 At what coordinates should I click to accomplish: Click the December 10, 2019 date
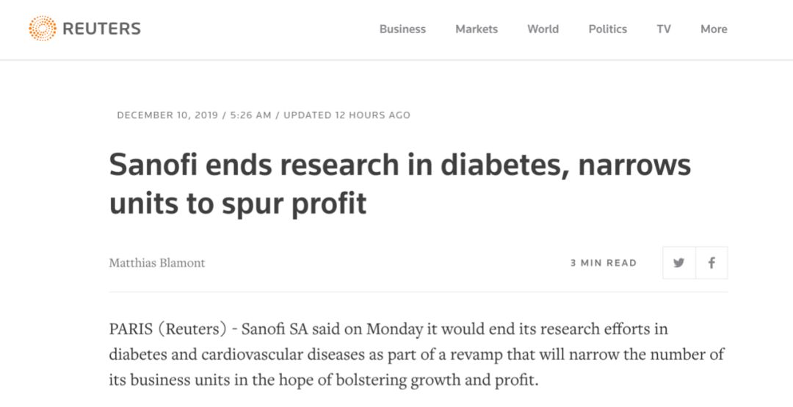[x=167, y=115]
